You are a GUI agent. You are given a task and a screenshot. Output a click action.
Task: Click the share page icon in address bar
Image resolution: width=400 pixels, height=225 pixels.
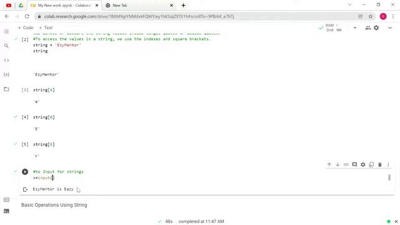(360, 16)
